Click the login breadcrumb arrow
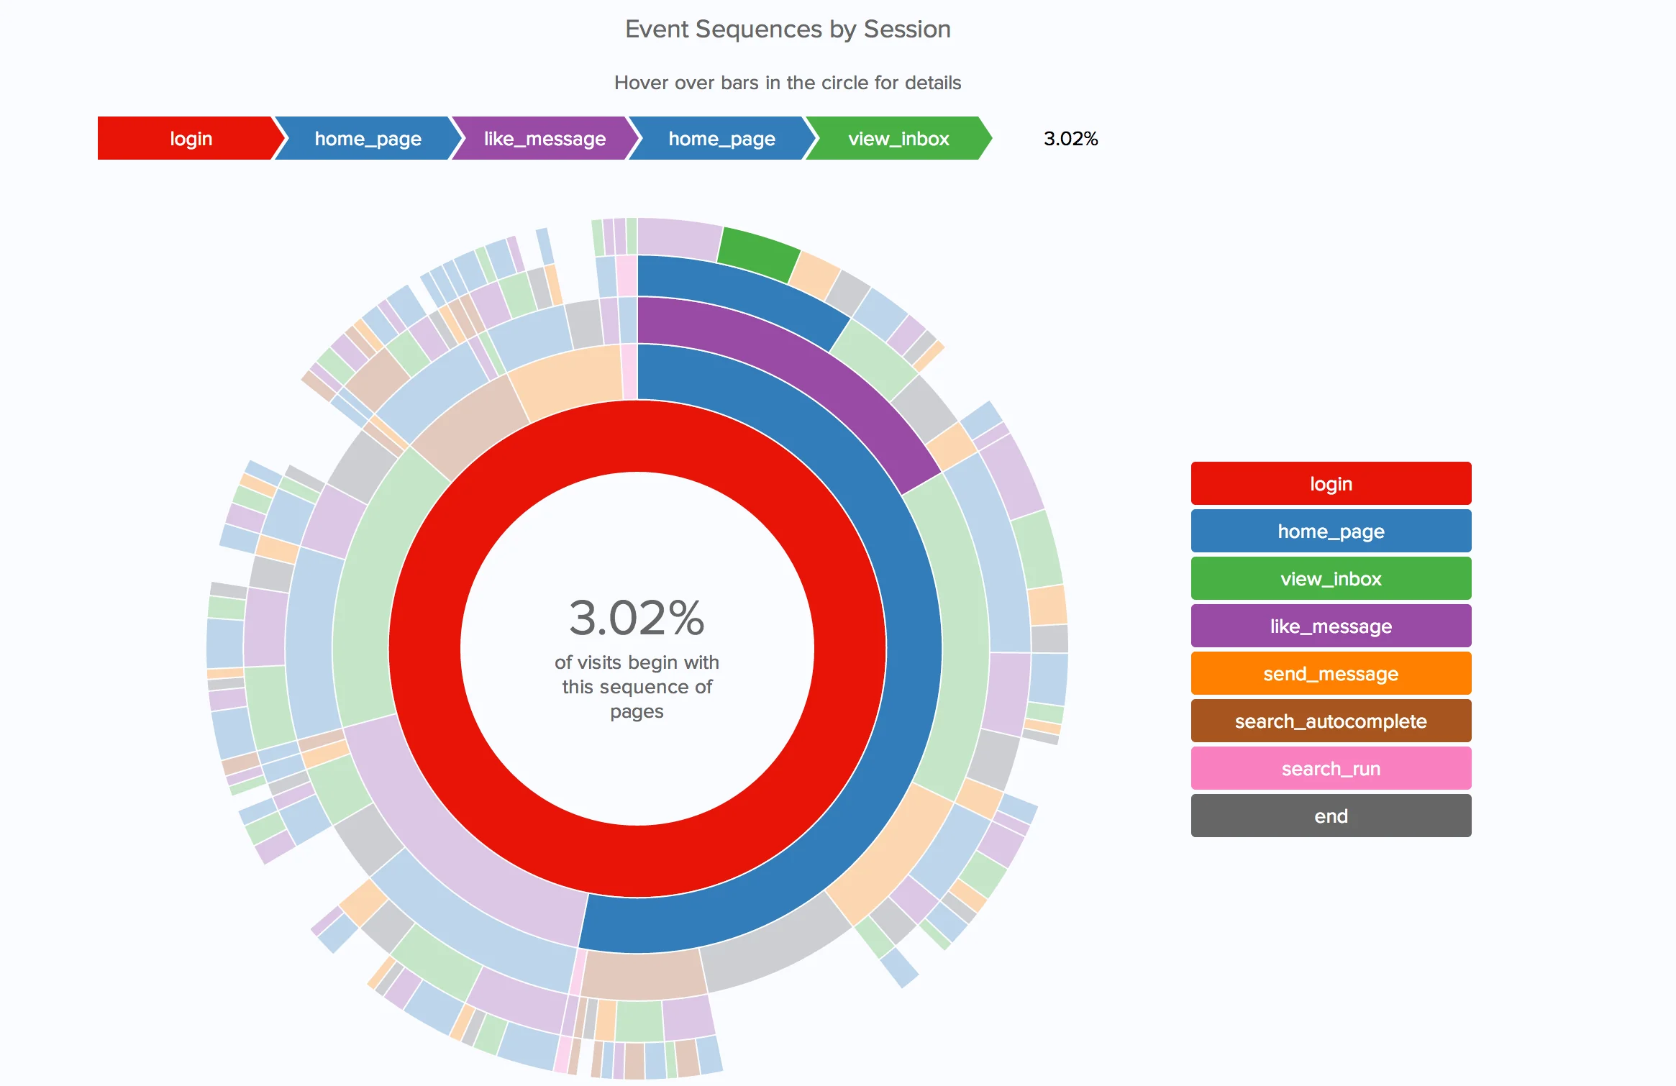 point(190,138)
